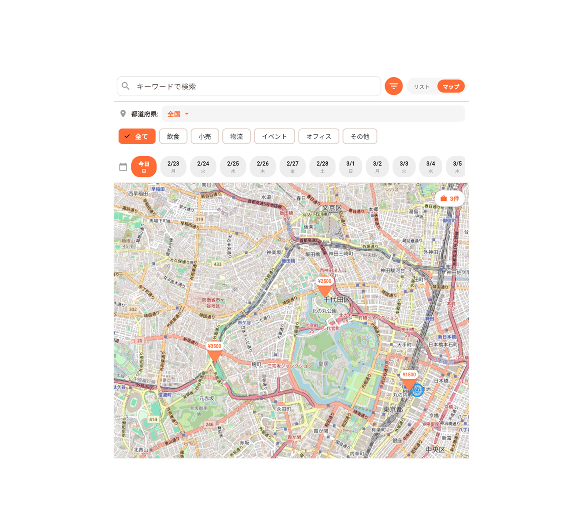Select the 2/23 date tab
The width and height of the screenshot is (573, 531).
coord(173,167)
